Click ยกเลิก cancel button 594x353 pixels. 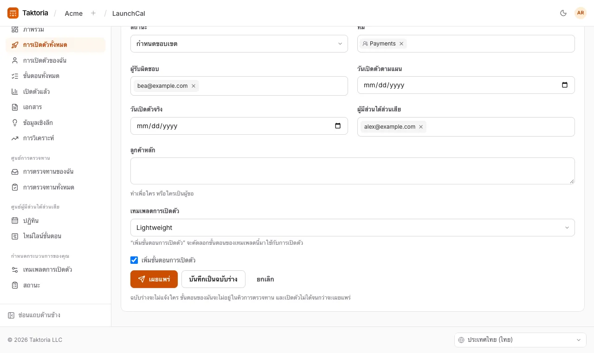[x=265, y=279]
